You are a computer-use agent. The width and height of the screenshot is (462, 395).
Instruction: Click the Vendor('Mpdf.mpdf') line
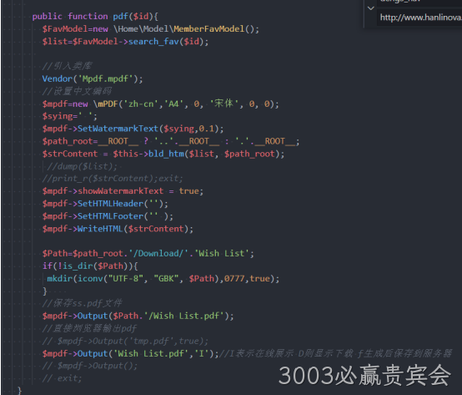[93, 78]
